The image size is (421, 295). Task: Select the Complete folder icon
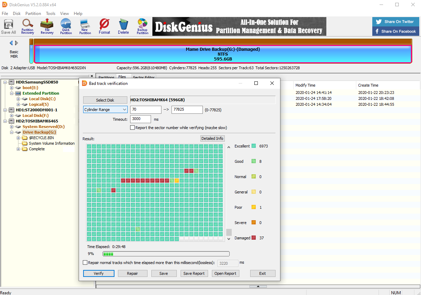tap(25, 149)
